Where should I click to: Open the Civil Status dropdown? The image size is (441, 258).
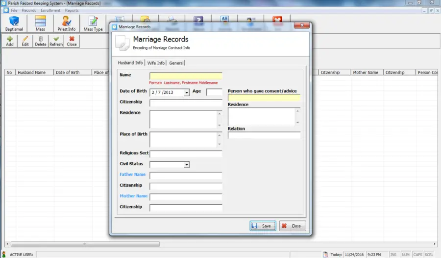click(x=187, y=165)
